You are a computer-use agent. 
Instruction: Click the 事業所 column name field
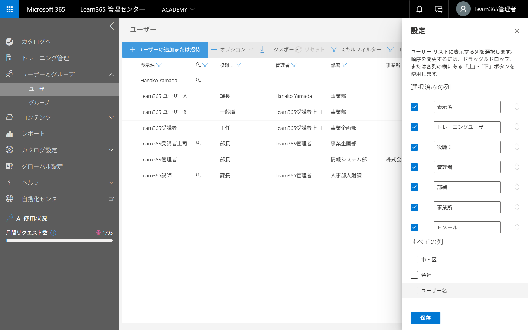pos(467,207)
